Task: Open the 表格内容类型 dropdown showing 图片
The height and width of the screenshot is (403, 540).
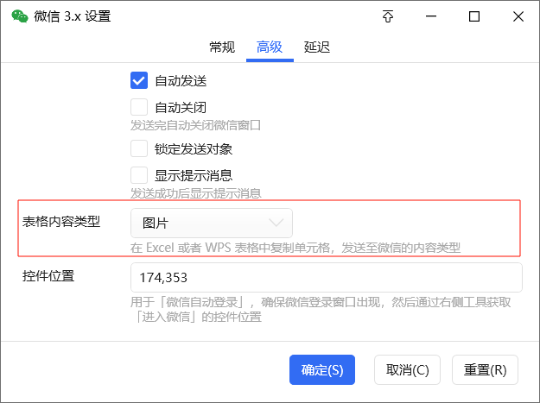Action: (212, 223)
